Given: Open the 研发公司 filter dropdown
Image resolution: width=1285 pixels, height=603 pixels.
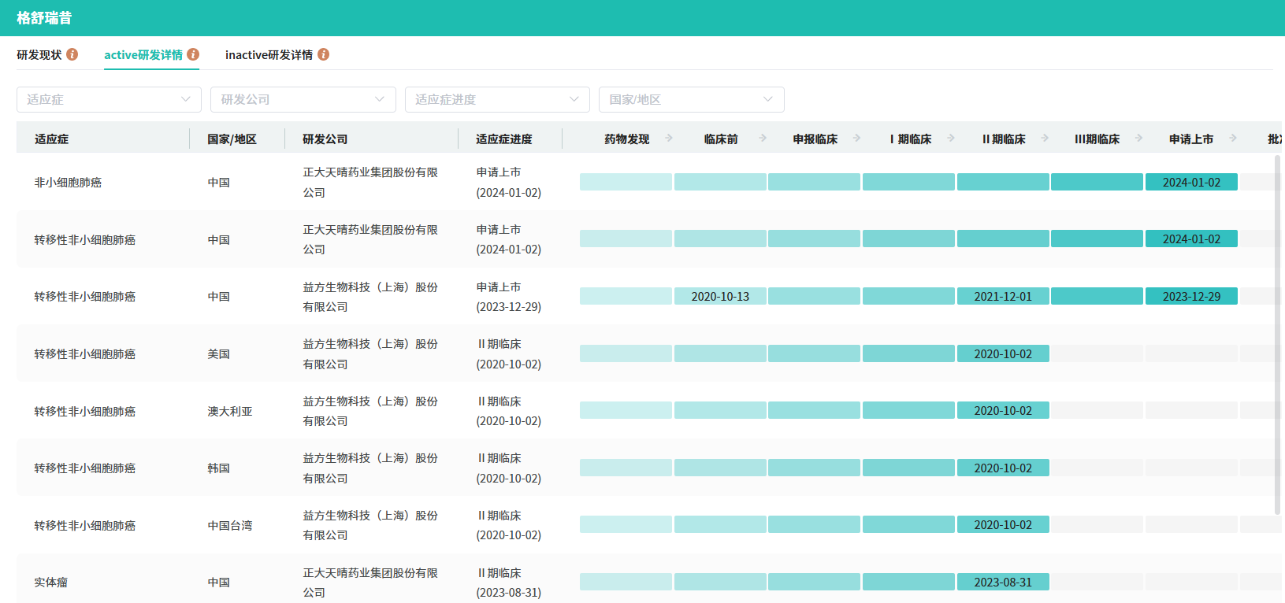Looking at the screenshot, I should [303, 100].
